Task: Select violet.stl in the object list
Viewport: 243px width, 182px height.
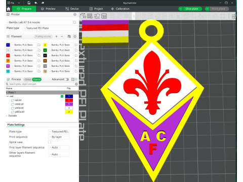Action: coord(19,104)
